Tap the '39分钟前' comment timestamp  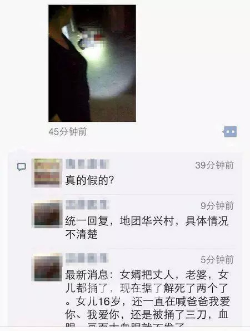(x=214, y=165)
